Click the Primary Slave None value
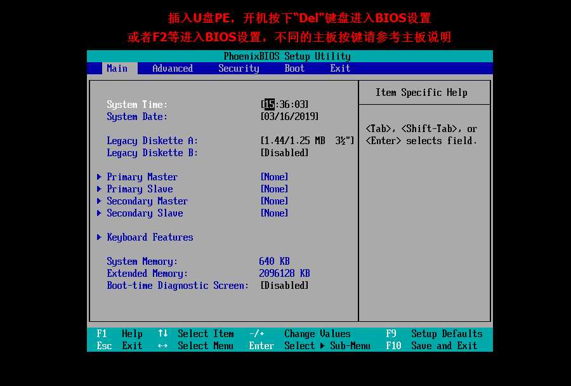 click(274, 189)
